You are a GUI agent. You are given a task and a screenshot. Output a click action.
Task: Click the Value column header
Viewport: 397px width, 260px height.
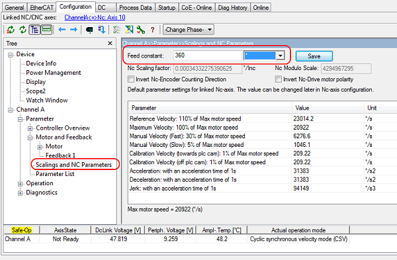[328, 108]
